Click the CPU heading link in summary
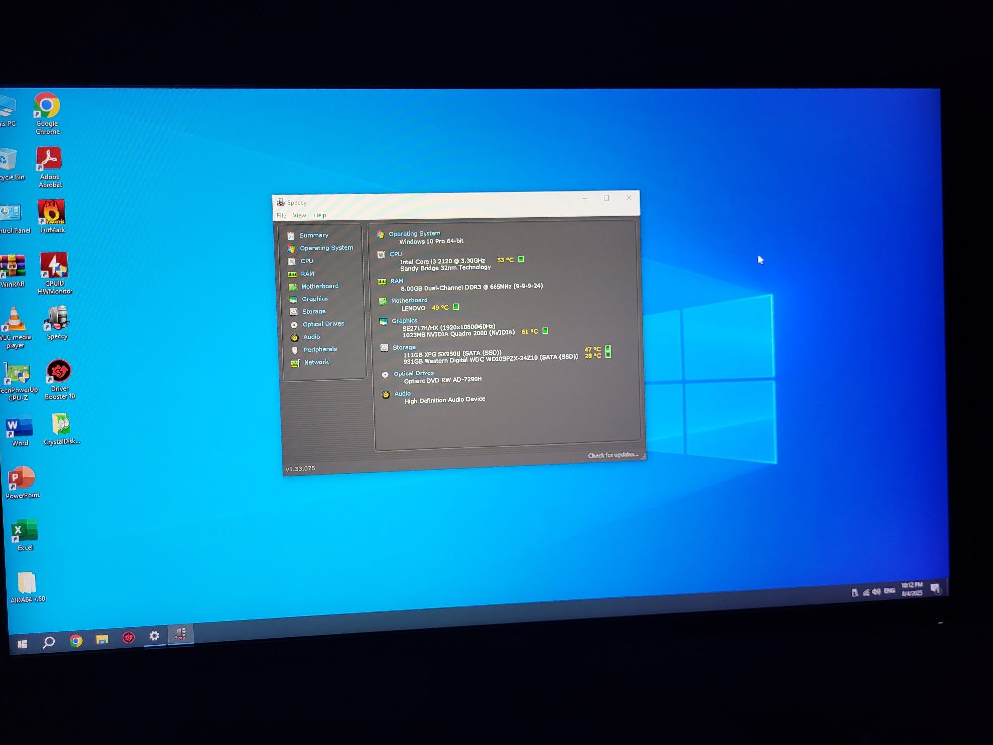 click(396, 254)
